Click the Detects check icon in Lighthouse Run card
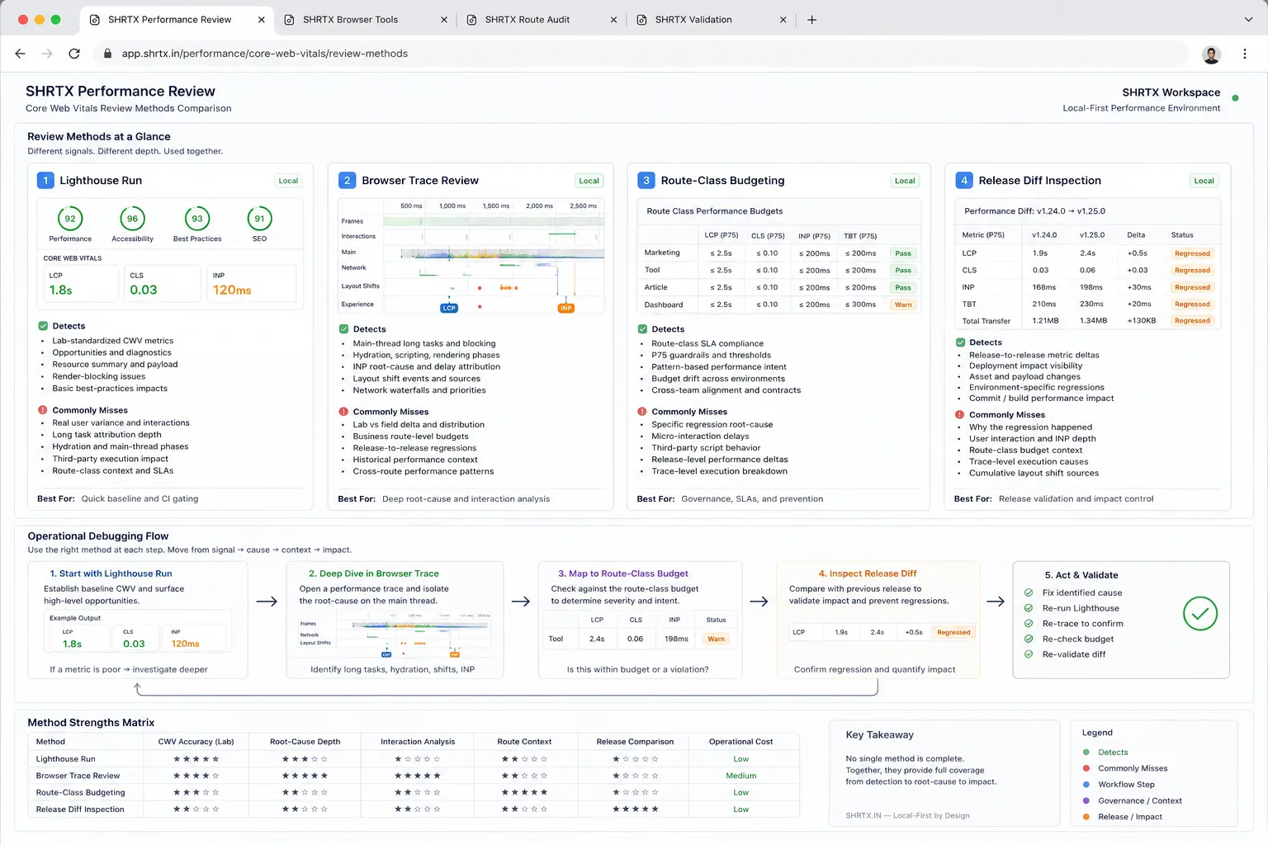 tap(43, 326)
